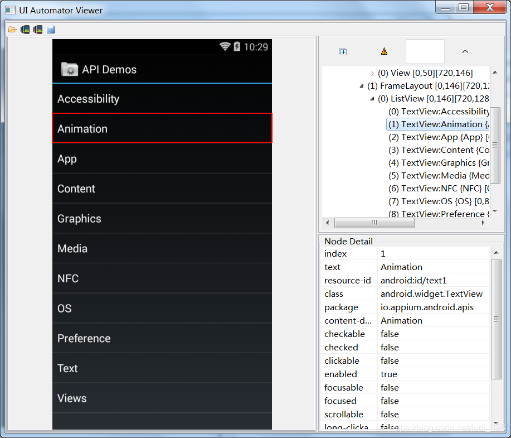Click the API Demos title in the screenshot
This screenshot has width=511, height=438.
click(x=109, y=70)
